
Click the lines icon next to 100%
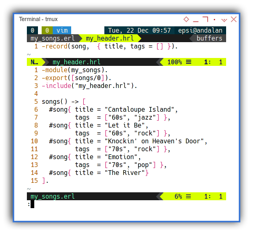[x=189, y=62]
